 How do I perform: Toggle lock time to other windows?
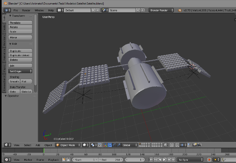click(x=68, y=160)
